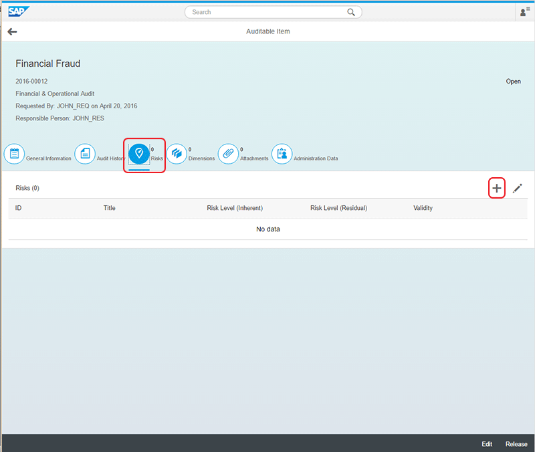Click the pencil edit risks icon
Screen dimensions: 535x452
click(517, 189)
